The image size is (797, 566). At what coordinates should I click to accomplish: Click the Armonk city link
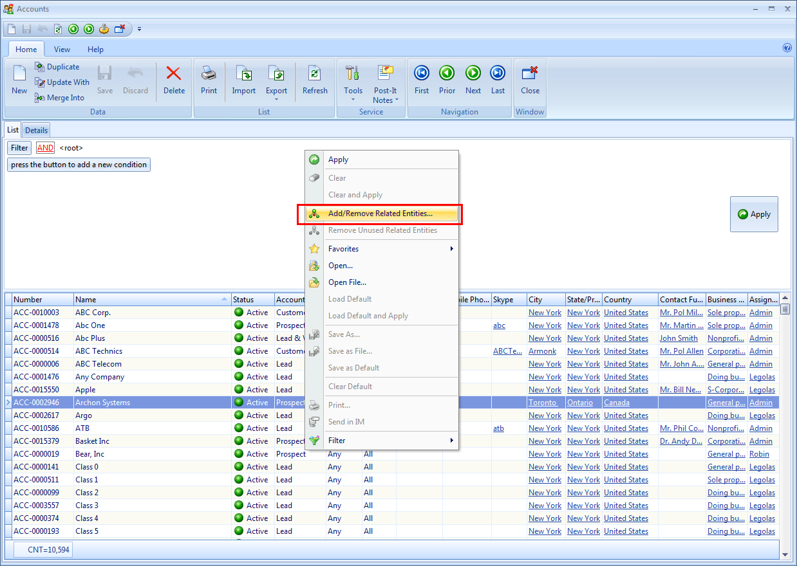543,351
